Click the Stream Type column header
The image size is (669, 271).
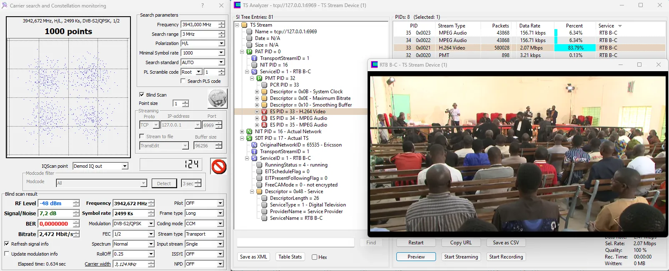pyautogui.click(x=451, y=26)
